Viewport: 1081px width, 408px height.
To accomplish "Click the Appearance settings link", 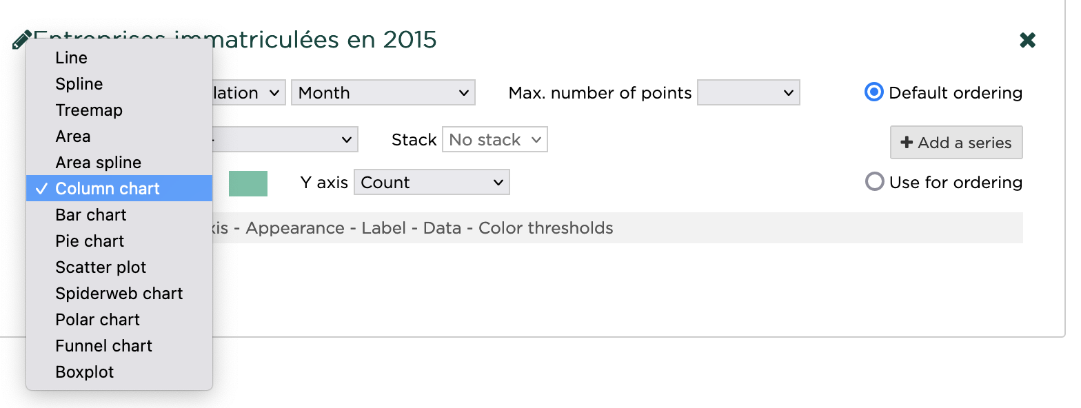I will coord(295,228).
